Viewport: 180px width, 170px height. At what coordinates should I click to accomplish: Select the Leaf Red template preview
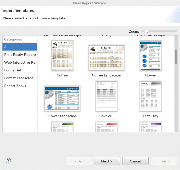(106, 127)
